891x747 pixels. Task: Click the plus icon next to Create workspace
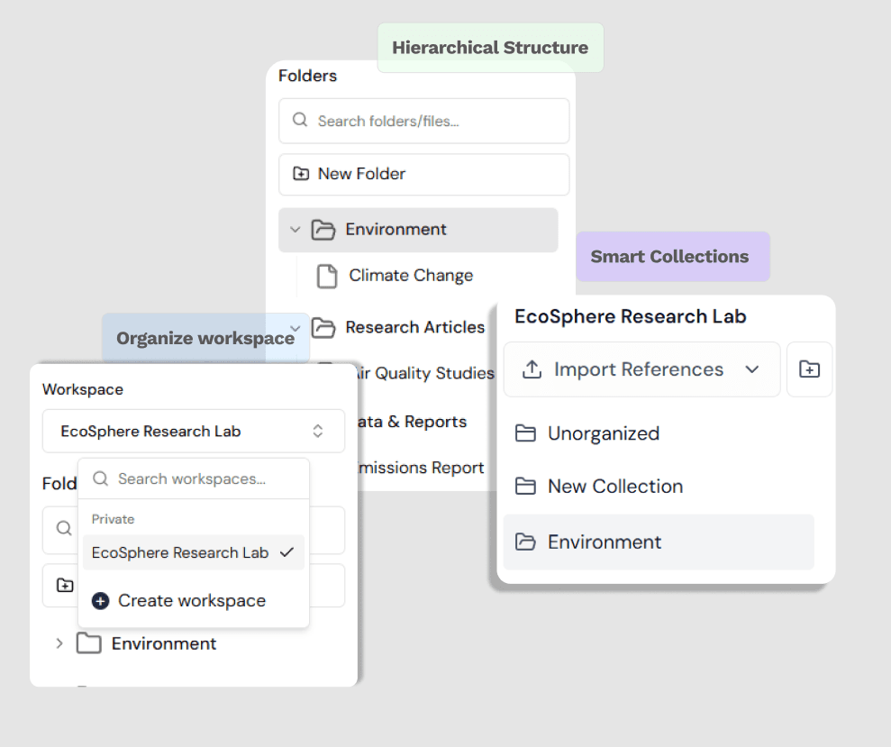pos(100,601)
